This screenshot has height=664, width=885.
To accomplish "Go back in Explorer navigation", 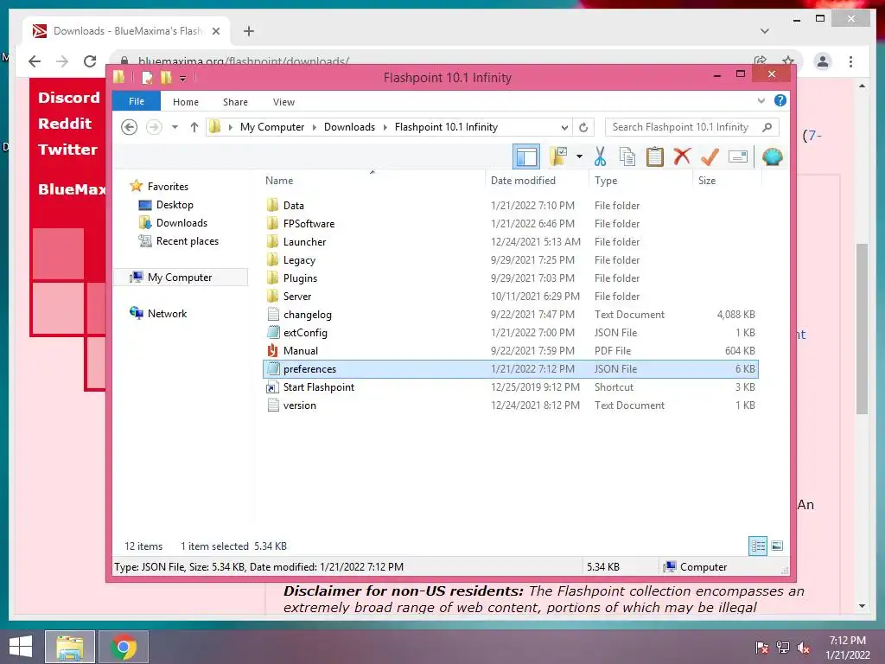I will (x=130, y=127).
